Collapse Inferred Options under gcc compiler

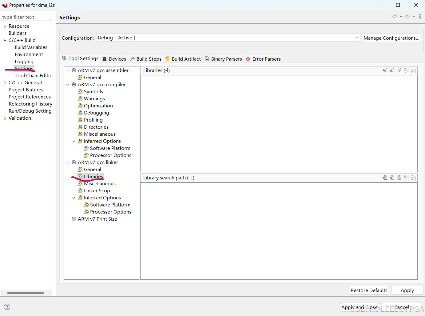point(74,141)
